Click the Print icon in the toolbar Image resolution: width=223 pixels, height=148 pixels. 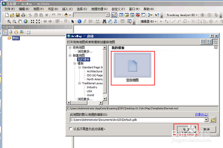pos(23,15)
